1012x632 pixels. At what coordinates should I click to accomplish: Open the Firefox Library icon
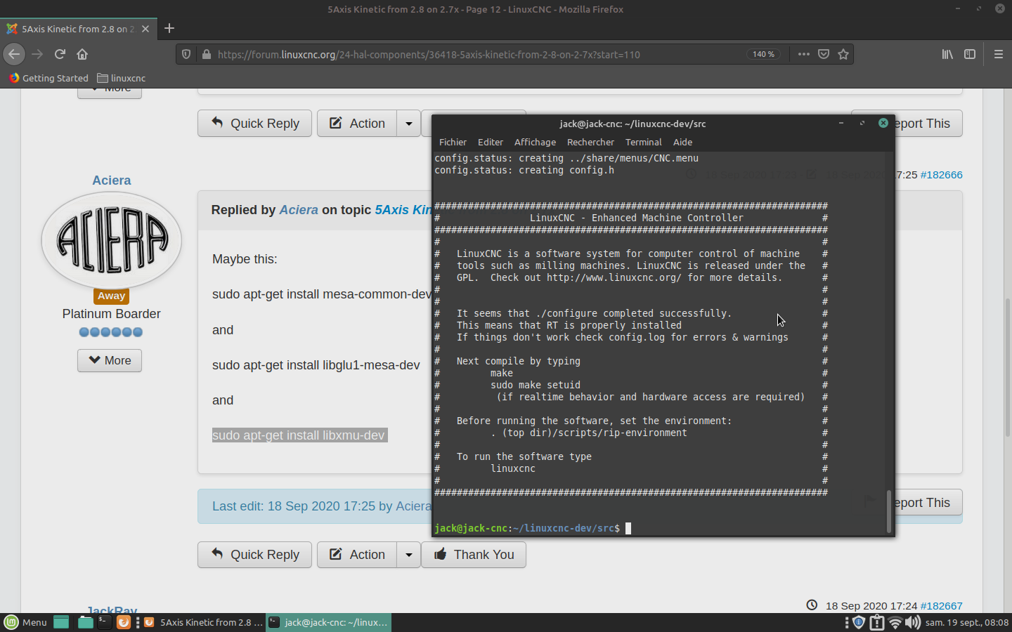point(947,54)
